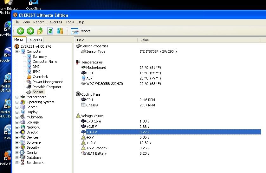Screen dimensions: 266x173
Task: Open the Favorites menu in menu bar
Action: [x=55, y=22]
